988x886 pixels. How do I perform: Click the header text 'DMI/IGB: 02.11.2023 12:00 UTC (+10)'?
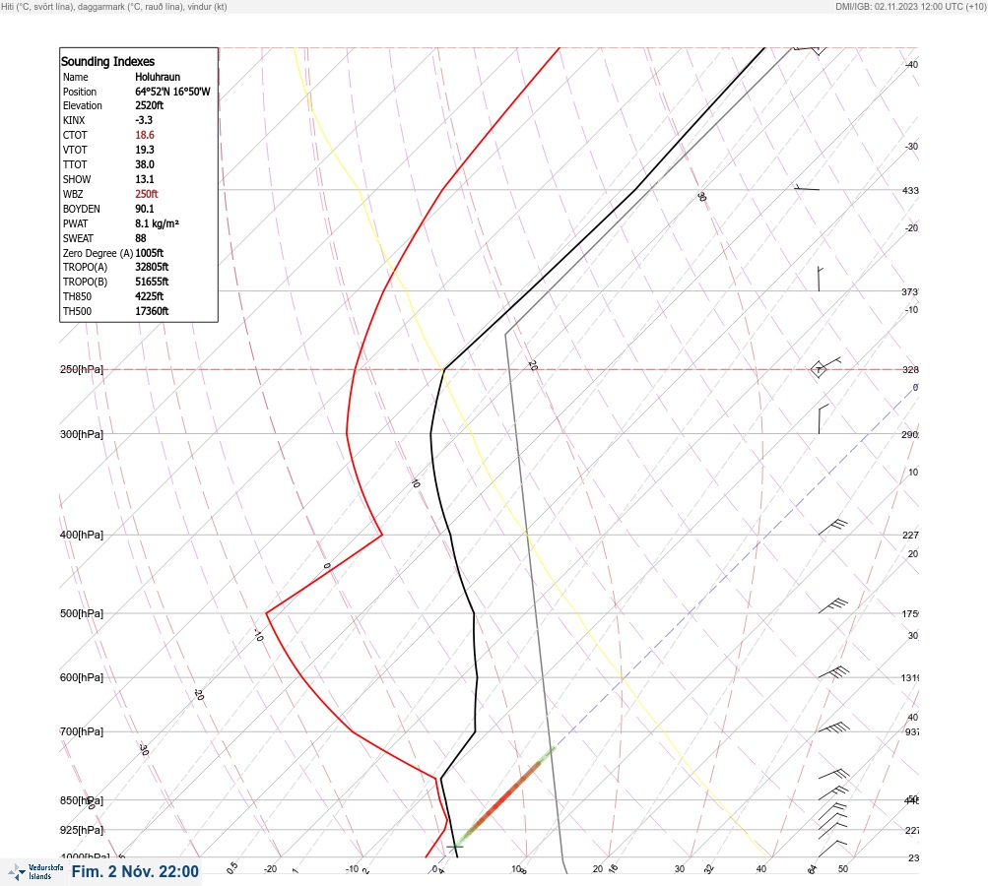[910, 6]
